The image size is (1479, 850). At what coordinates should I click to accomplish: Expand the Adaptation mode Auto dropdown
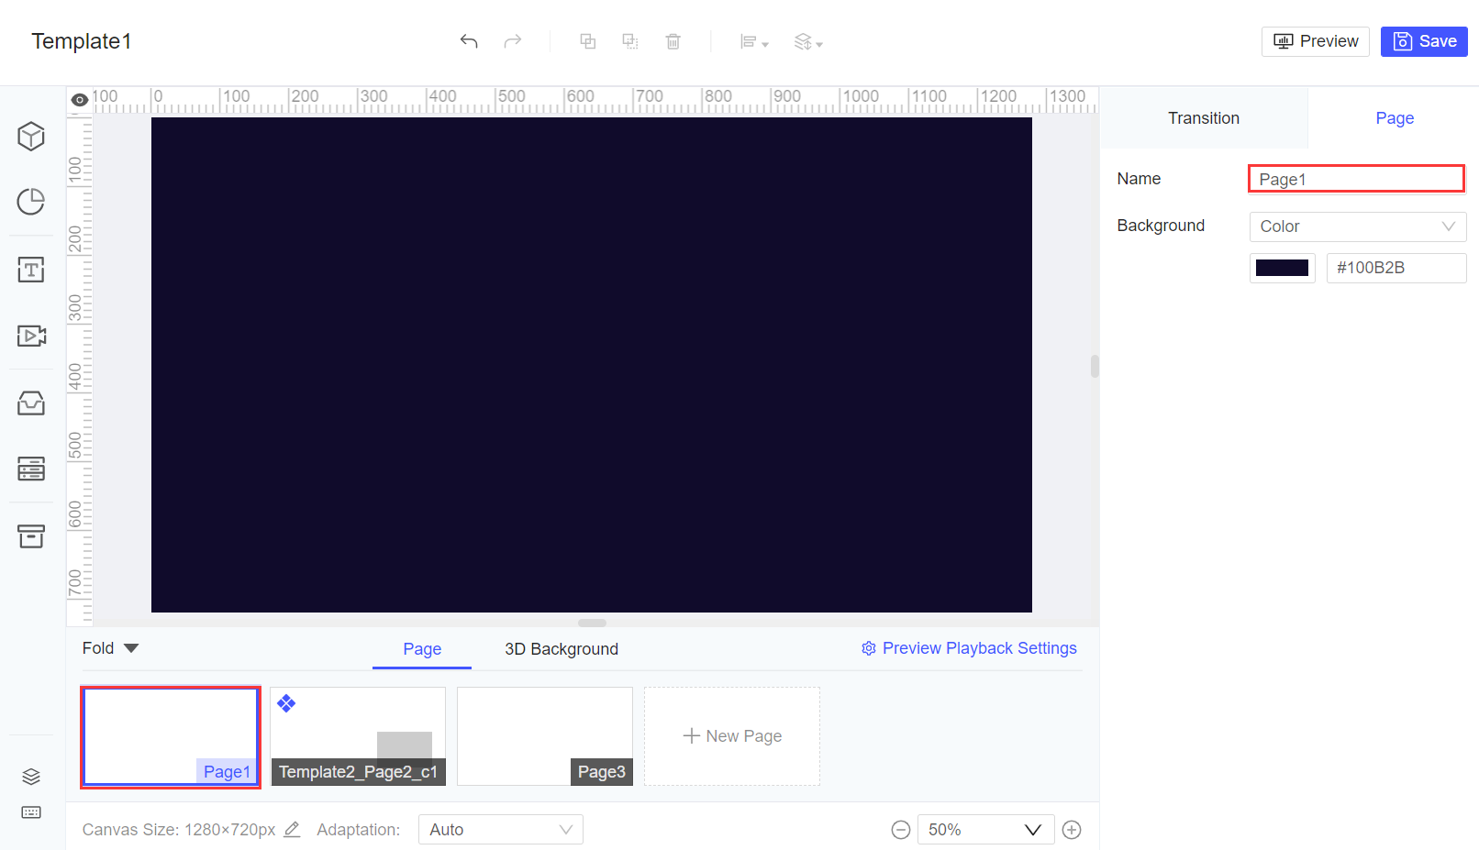click(x=500, y=829)
